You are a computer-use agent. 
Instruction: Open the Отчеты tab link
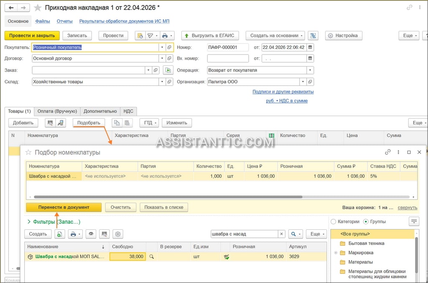(65, 21)
